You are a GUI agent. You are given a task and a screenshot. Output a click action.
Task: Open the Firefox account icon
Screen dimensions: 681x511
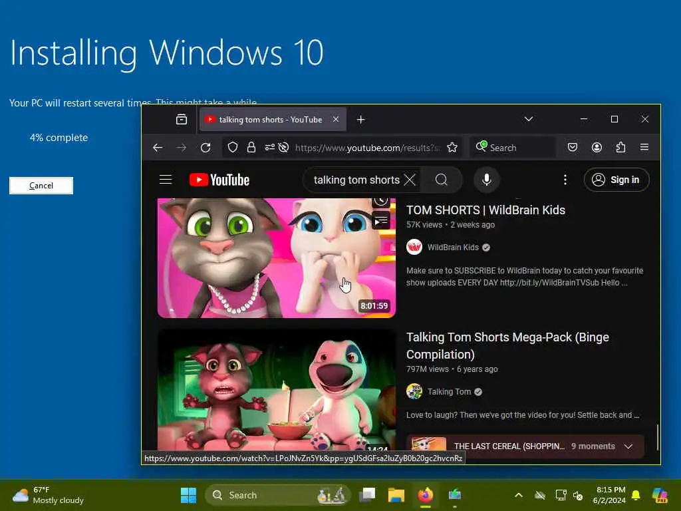597,148
